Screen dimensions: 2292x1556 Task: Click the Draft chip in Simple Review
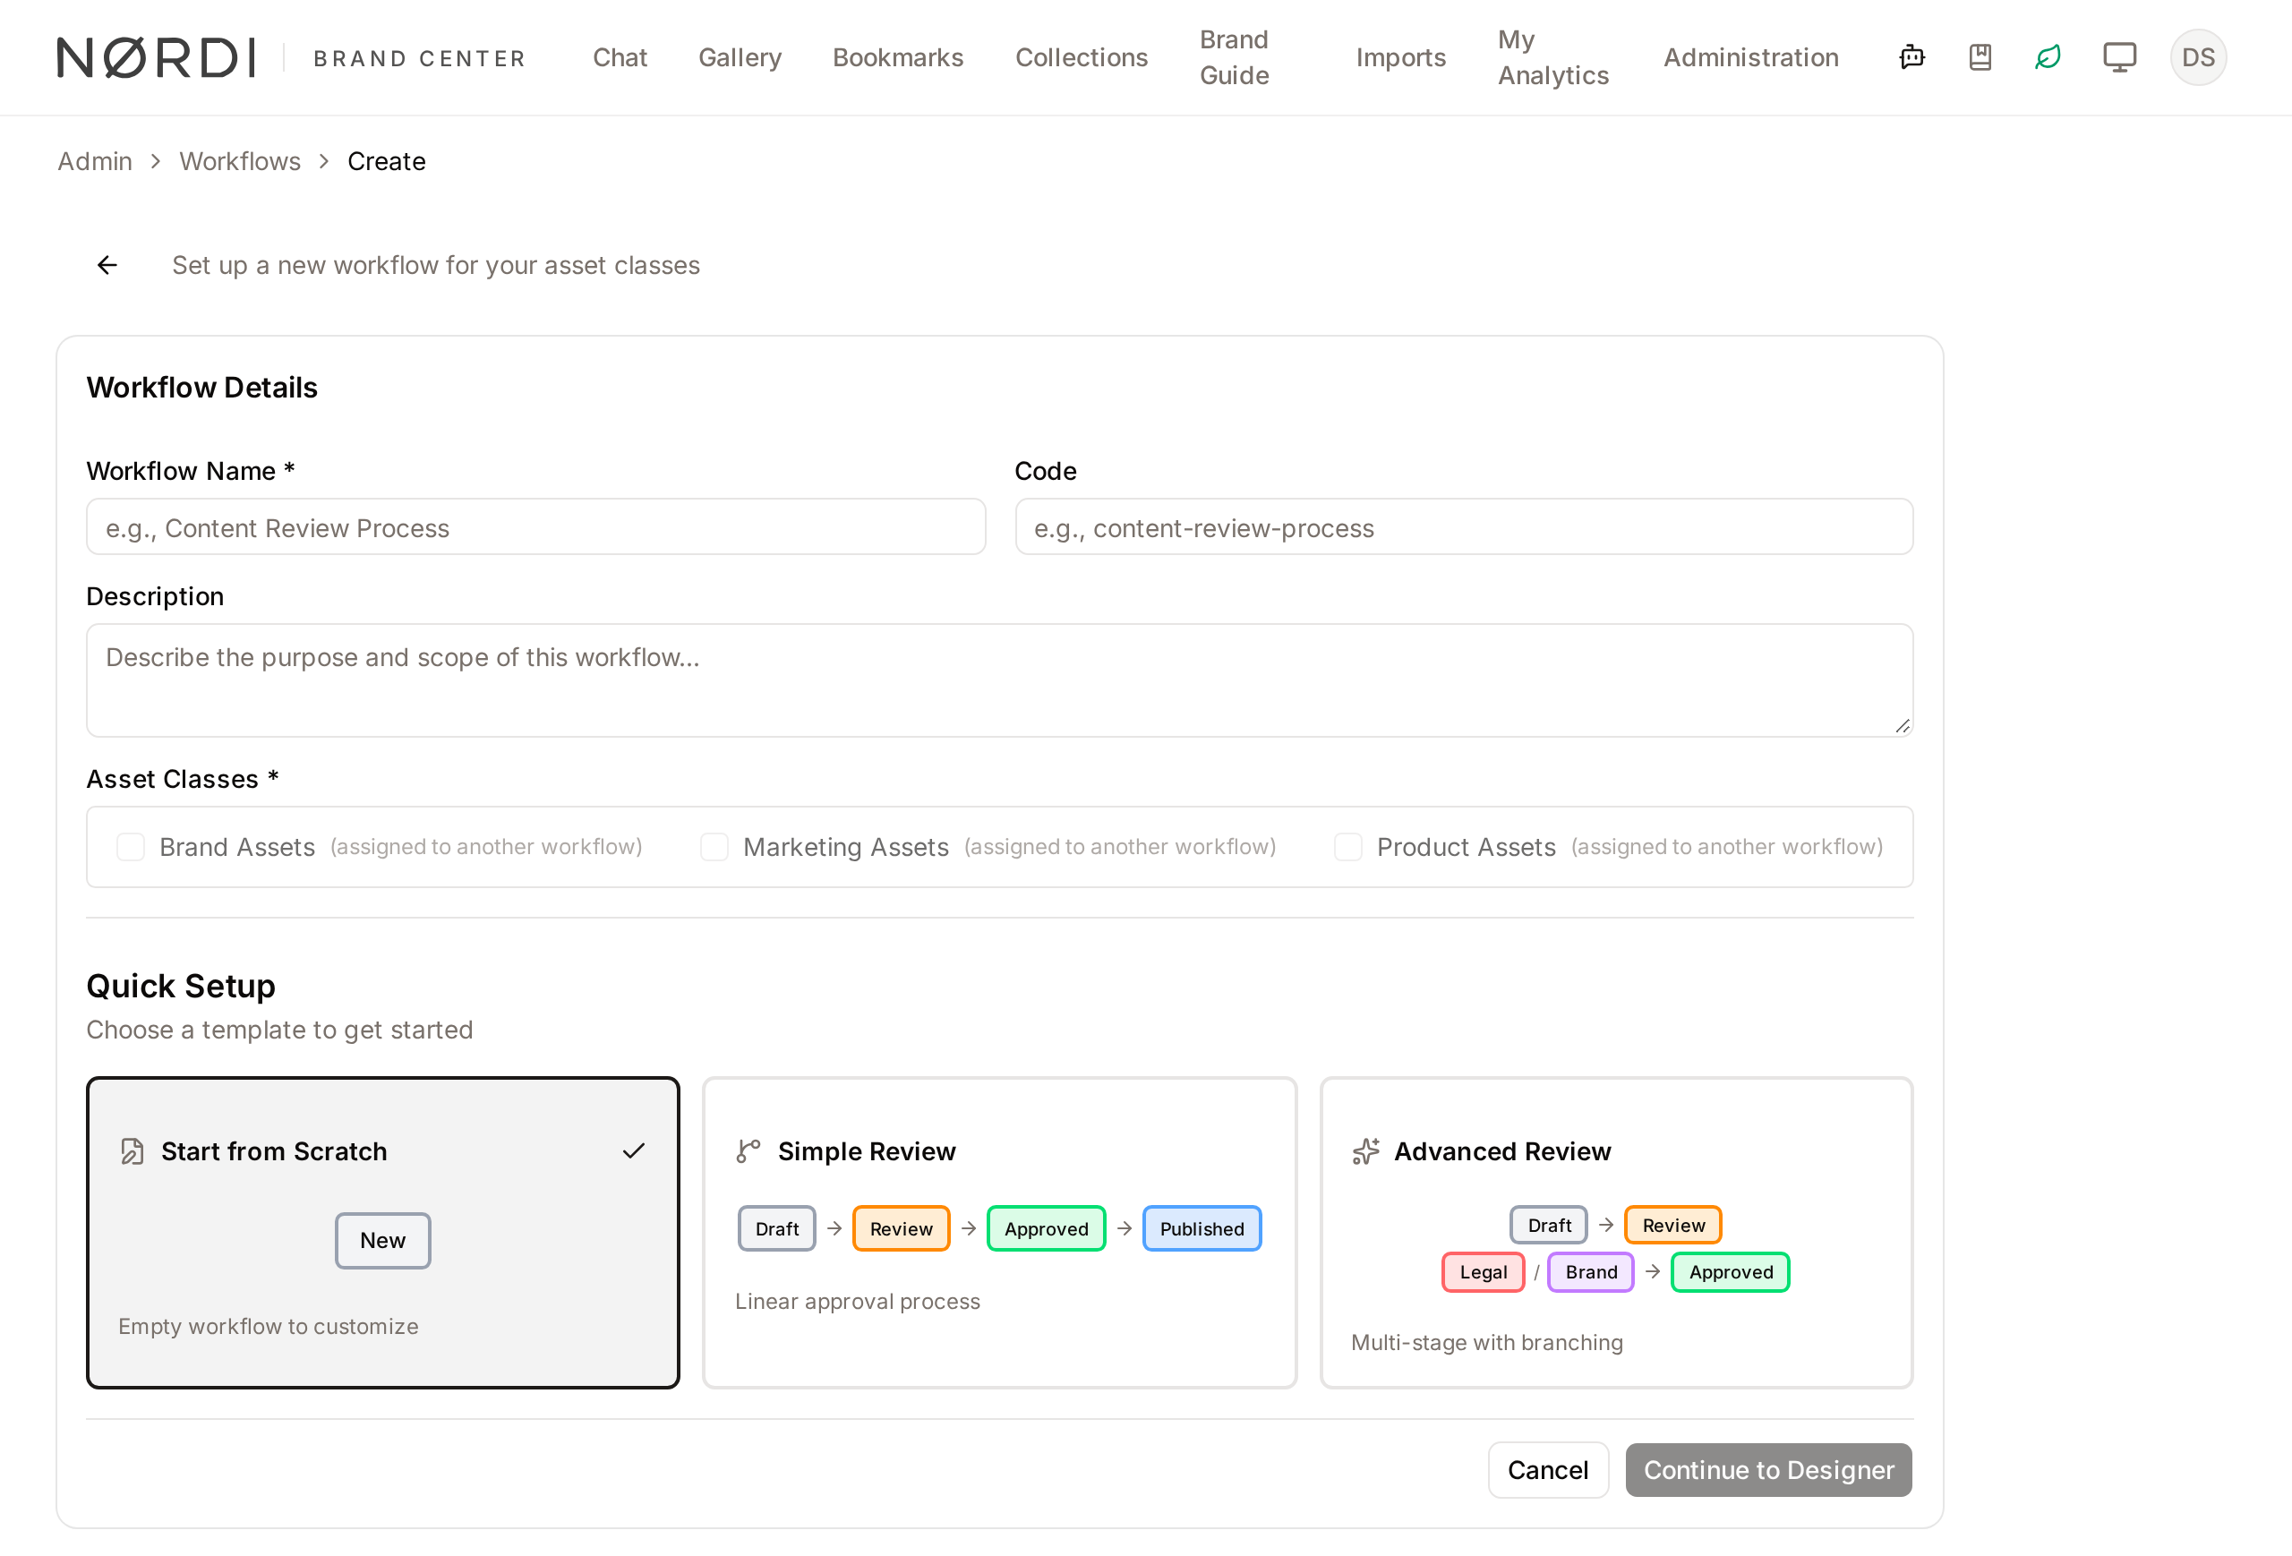tap(776, 1228)
